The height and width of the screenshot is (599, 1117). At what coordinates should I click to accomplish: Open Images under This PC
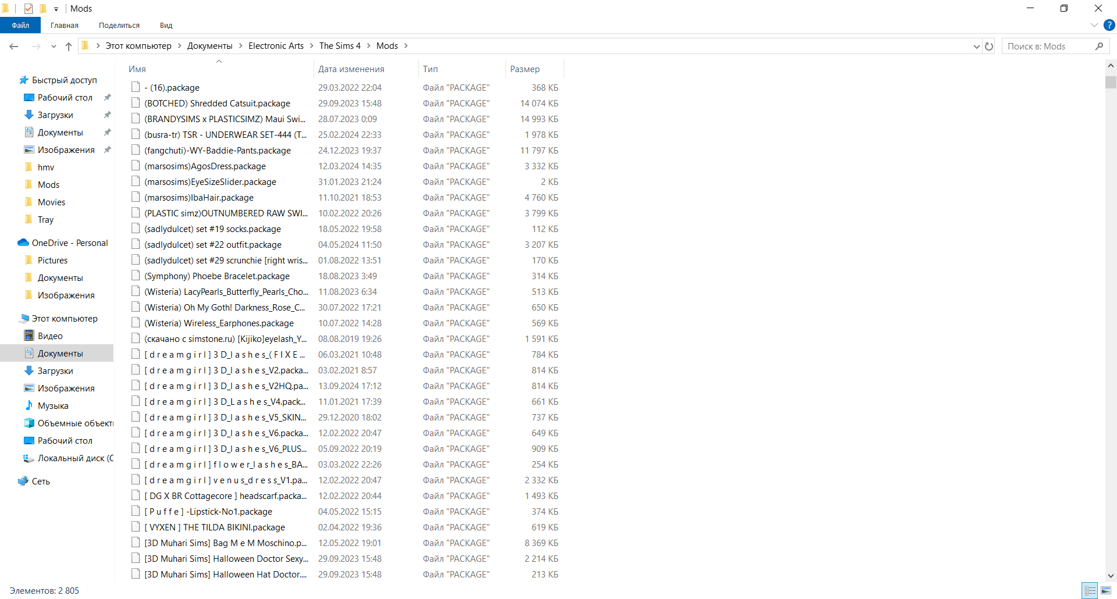(x=59, y=388)
